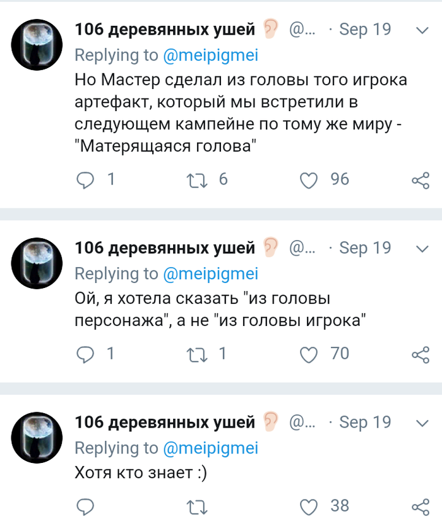Open @meipigmei link in the first tweet
Viewport: 442px width, 528px height.
210,56
